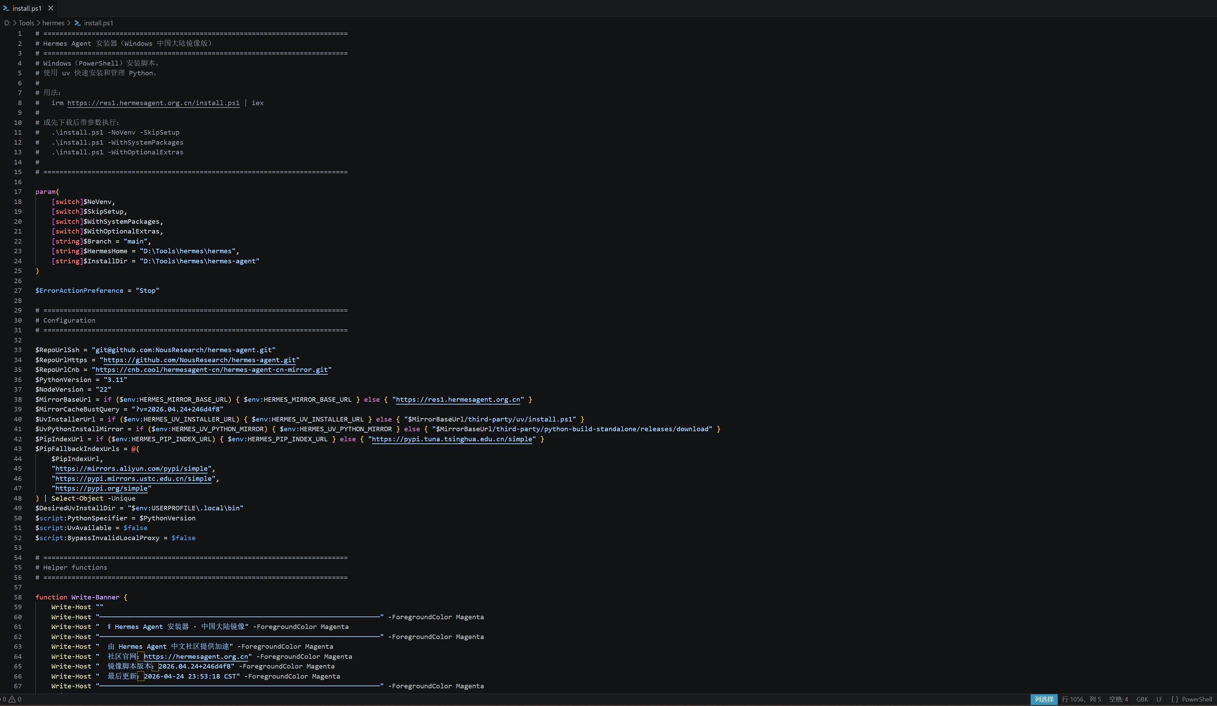Image resolution: width=1217 pixels, height=706 pixels.
Task: Open the pypi.tuna.tsinghua.edu.cn simple link
Action: (x=452, y=439)
